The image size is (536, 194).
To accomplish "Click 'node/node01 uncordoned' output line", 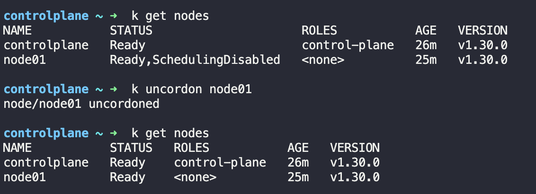I will click(x=81, y=104).
